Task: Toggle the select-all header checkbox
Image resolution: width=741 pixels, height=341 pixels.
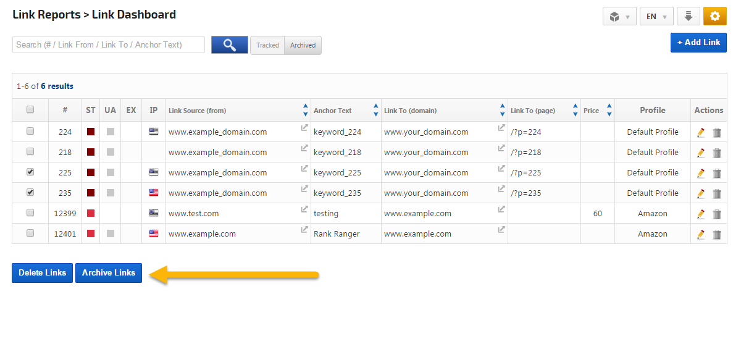Action: (30, 110)
